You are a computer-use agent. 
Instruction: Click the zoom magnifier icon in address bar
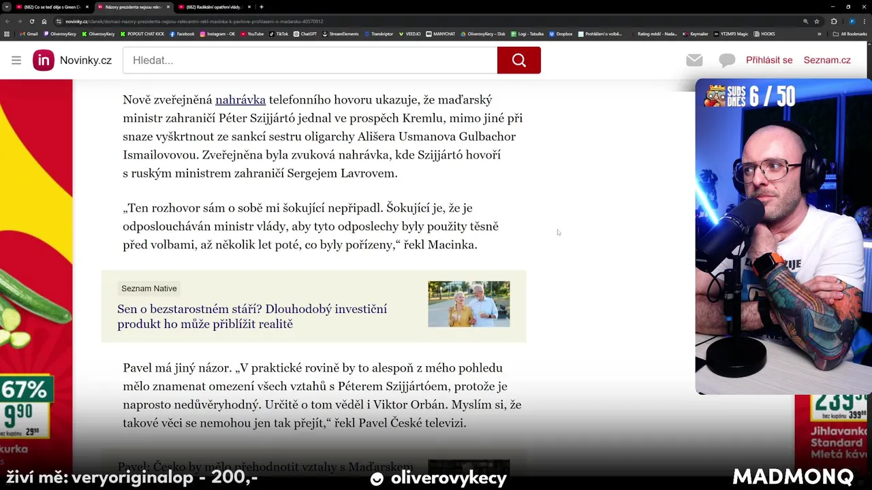tap(806, 21)
